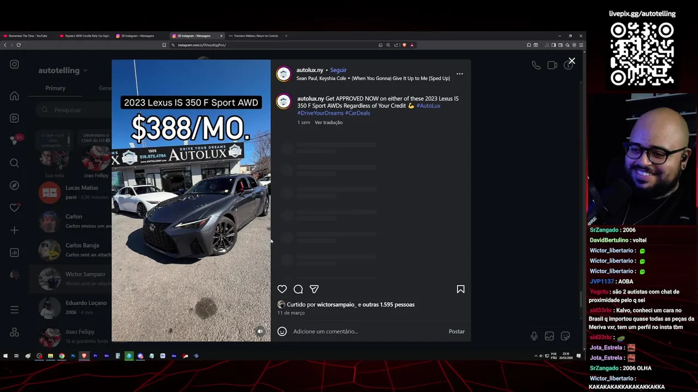This screenshot has height=392, width=698.
Task: Open the Dashboard chart icon in sidebar
Action: (14, 253)
